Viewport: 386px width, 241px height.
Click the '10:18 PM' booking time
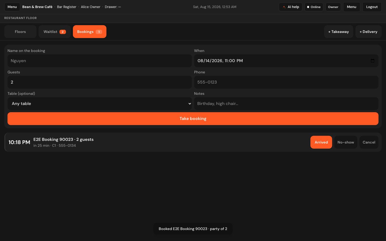[19, 142]
